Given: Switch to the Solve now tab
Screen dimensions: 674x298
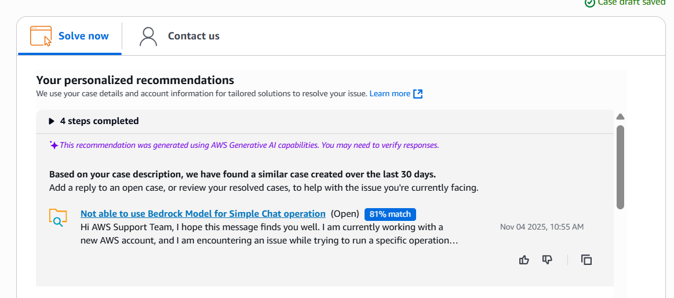Looking at the screenshot, I should pyautogui.click(x=70, y=36).
